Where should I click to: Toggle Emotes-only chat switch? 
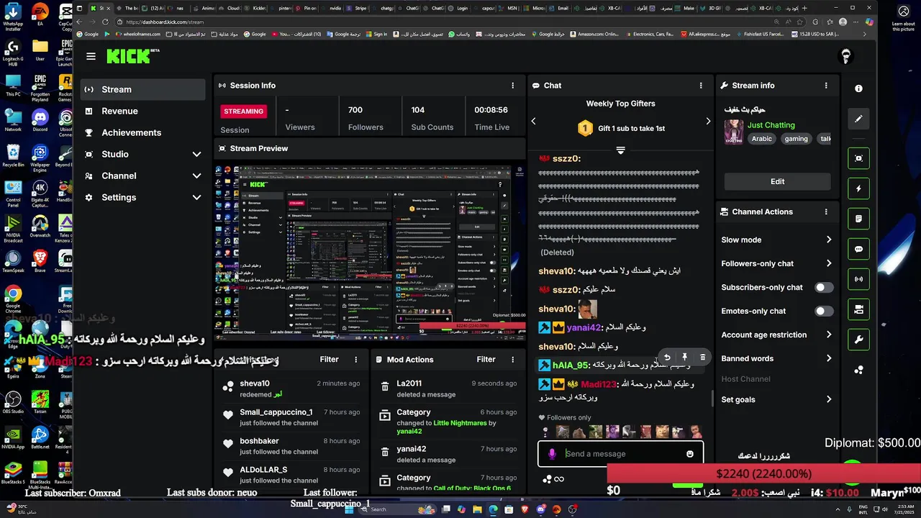tap(824, 312)
